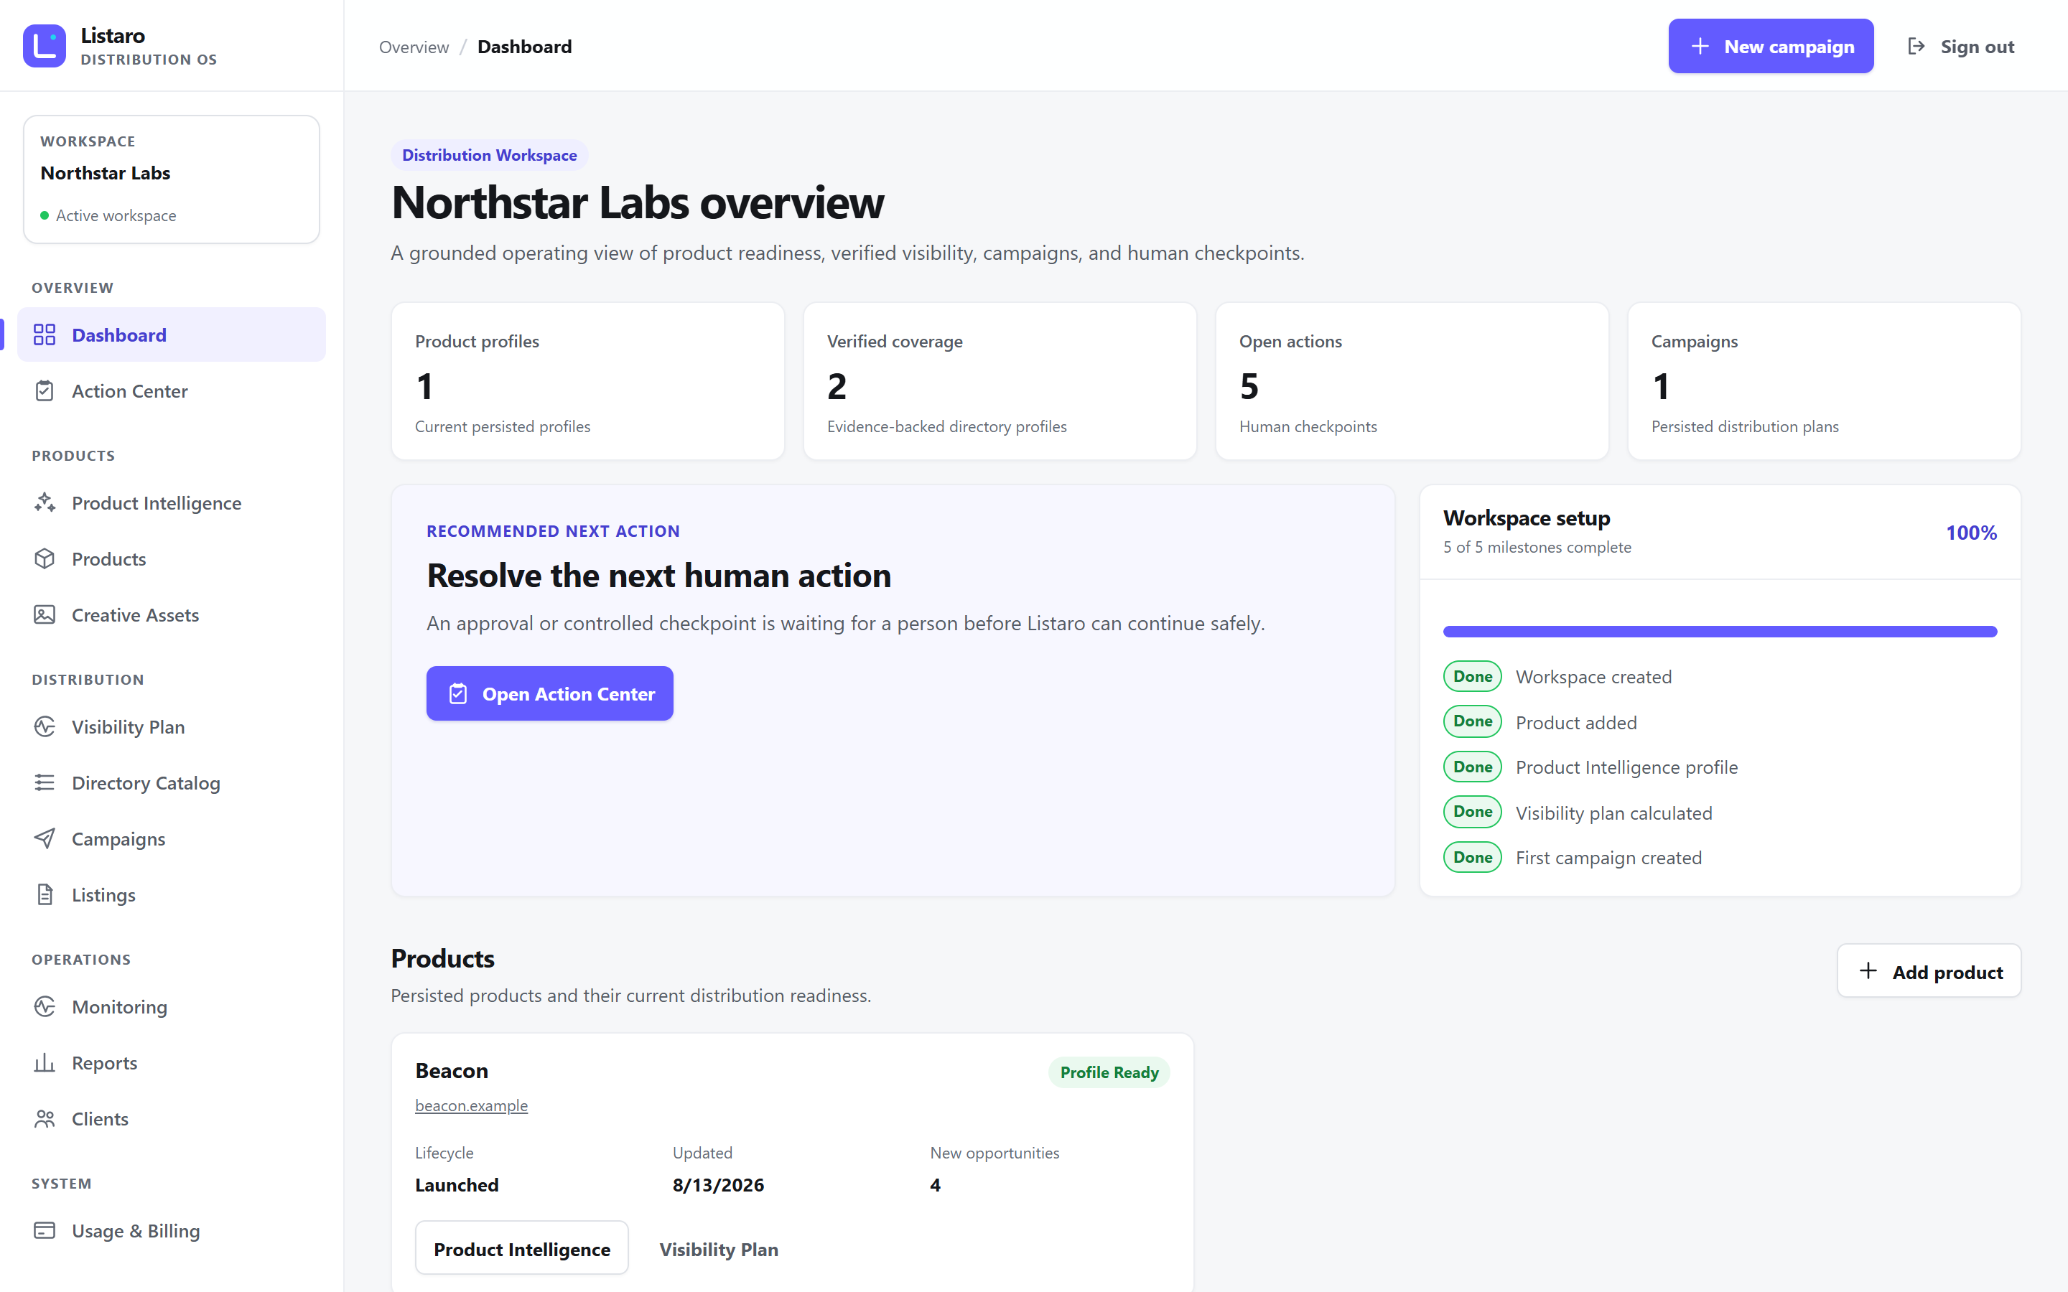The height and width of the screenshot is (1292, 2068).
Task: Go to Product Intelligence in sidebar
Action: point(172,502)
